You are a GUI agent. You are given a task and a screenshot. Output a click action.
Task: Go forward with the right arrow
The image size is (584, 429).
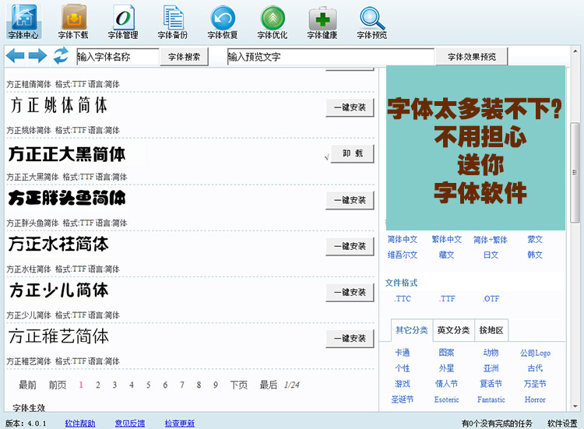(37, 56)
